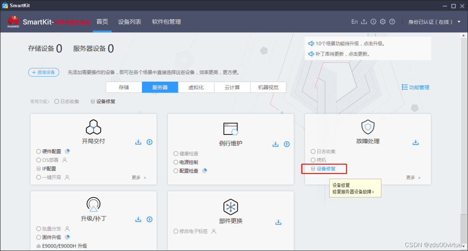Viewport: 468px width, 251px height.
Task: Click 存储设备 0 counter
Action: (x=45, y=49)
